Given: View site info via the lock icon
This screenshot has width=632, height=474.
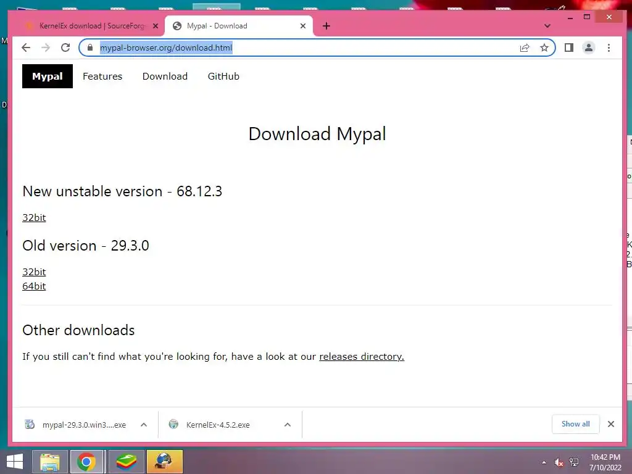Looking at the screenshot, I should [90, 48].
